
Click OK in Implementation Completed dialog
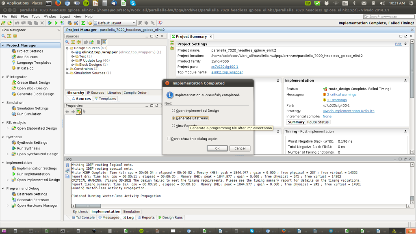(217, 148)
